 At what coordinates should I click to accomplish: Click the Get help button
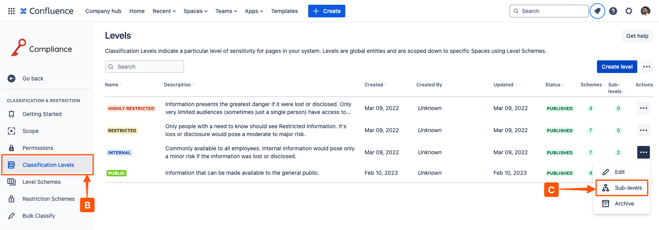coord(637,36)
